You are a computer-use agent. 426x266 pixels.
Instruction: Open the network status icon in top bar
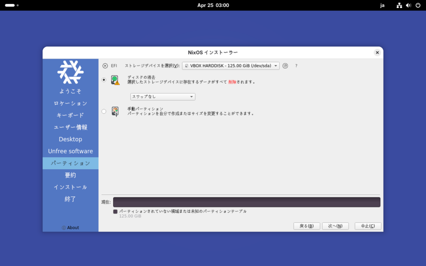pos(399,5)
